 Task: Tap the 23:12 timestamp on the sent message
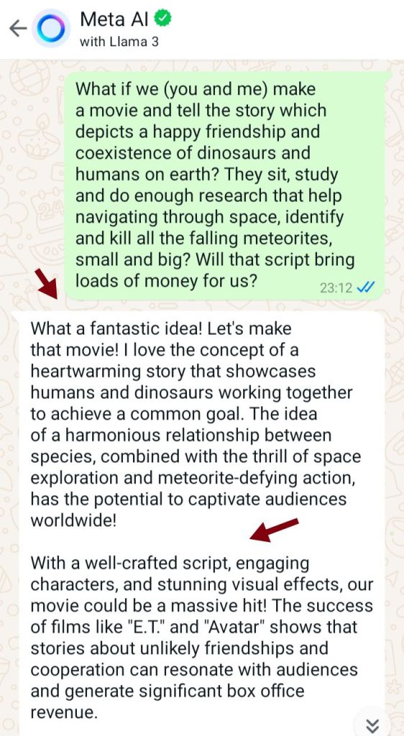[x=336, y=287]
